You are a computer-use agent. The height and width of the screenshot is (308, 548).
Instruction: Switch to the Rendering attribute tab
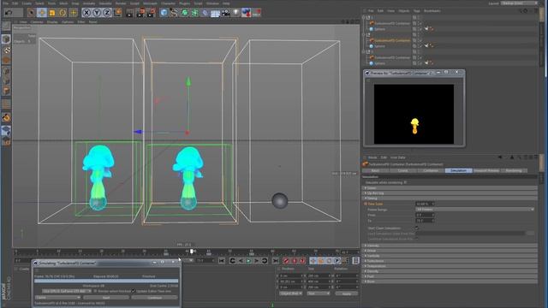pyautogui.click(x=514, y=171)
